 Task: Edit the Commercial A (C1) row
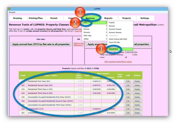[x=128, y=109]
